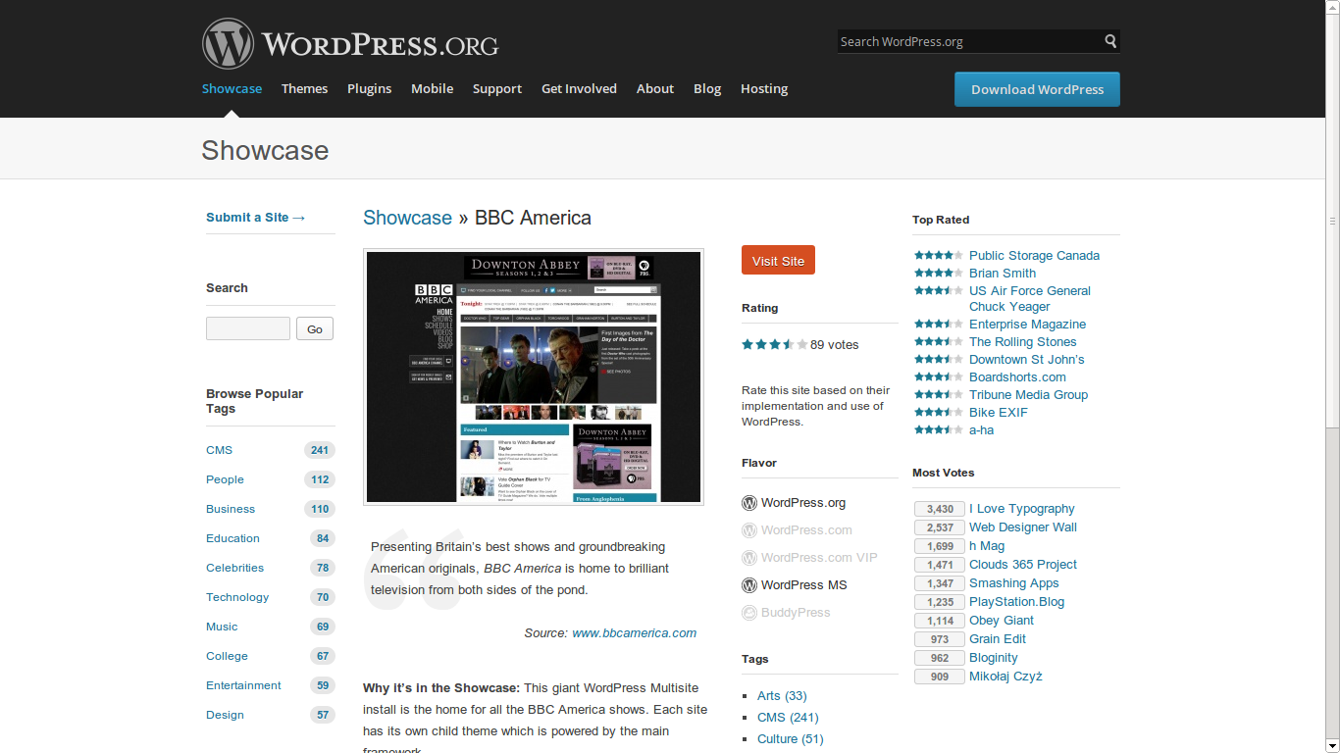Select the Business tag link
Image resolution: width=1340 pixels, height=753 pixels.
(231, 509)
